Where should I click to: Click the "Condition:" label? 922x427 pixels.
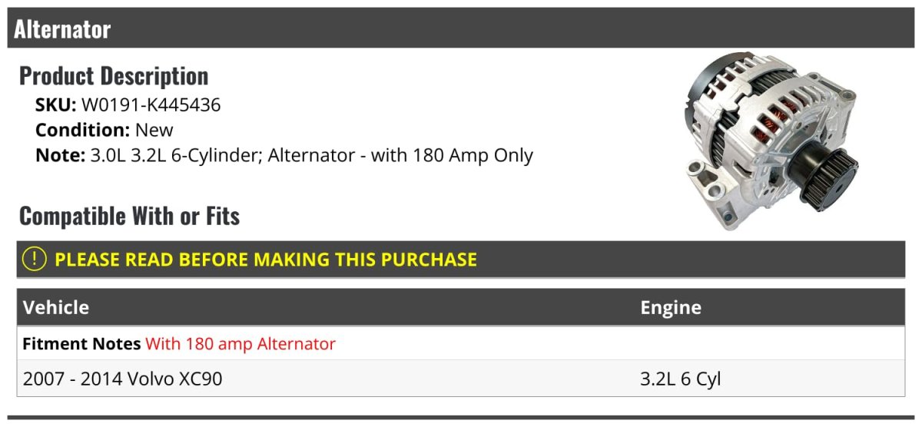(82, 130)
